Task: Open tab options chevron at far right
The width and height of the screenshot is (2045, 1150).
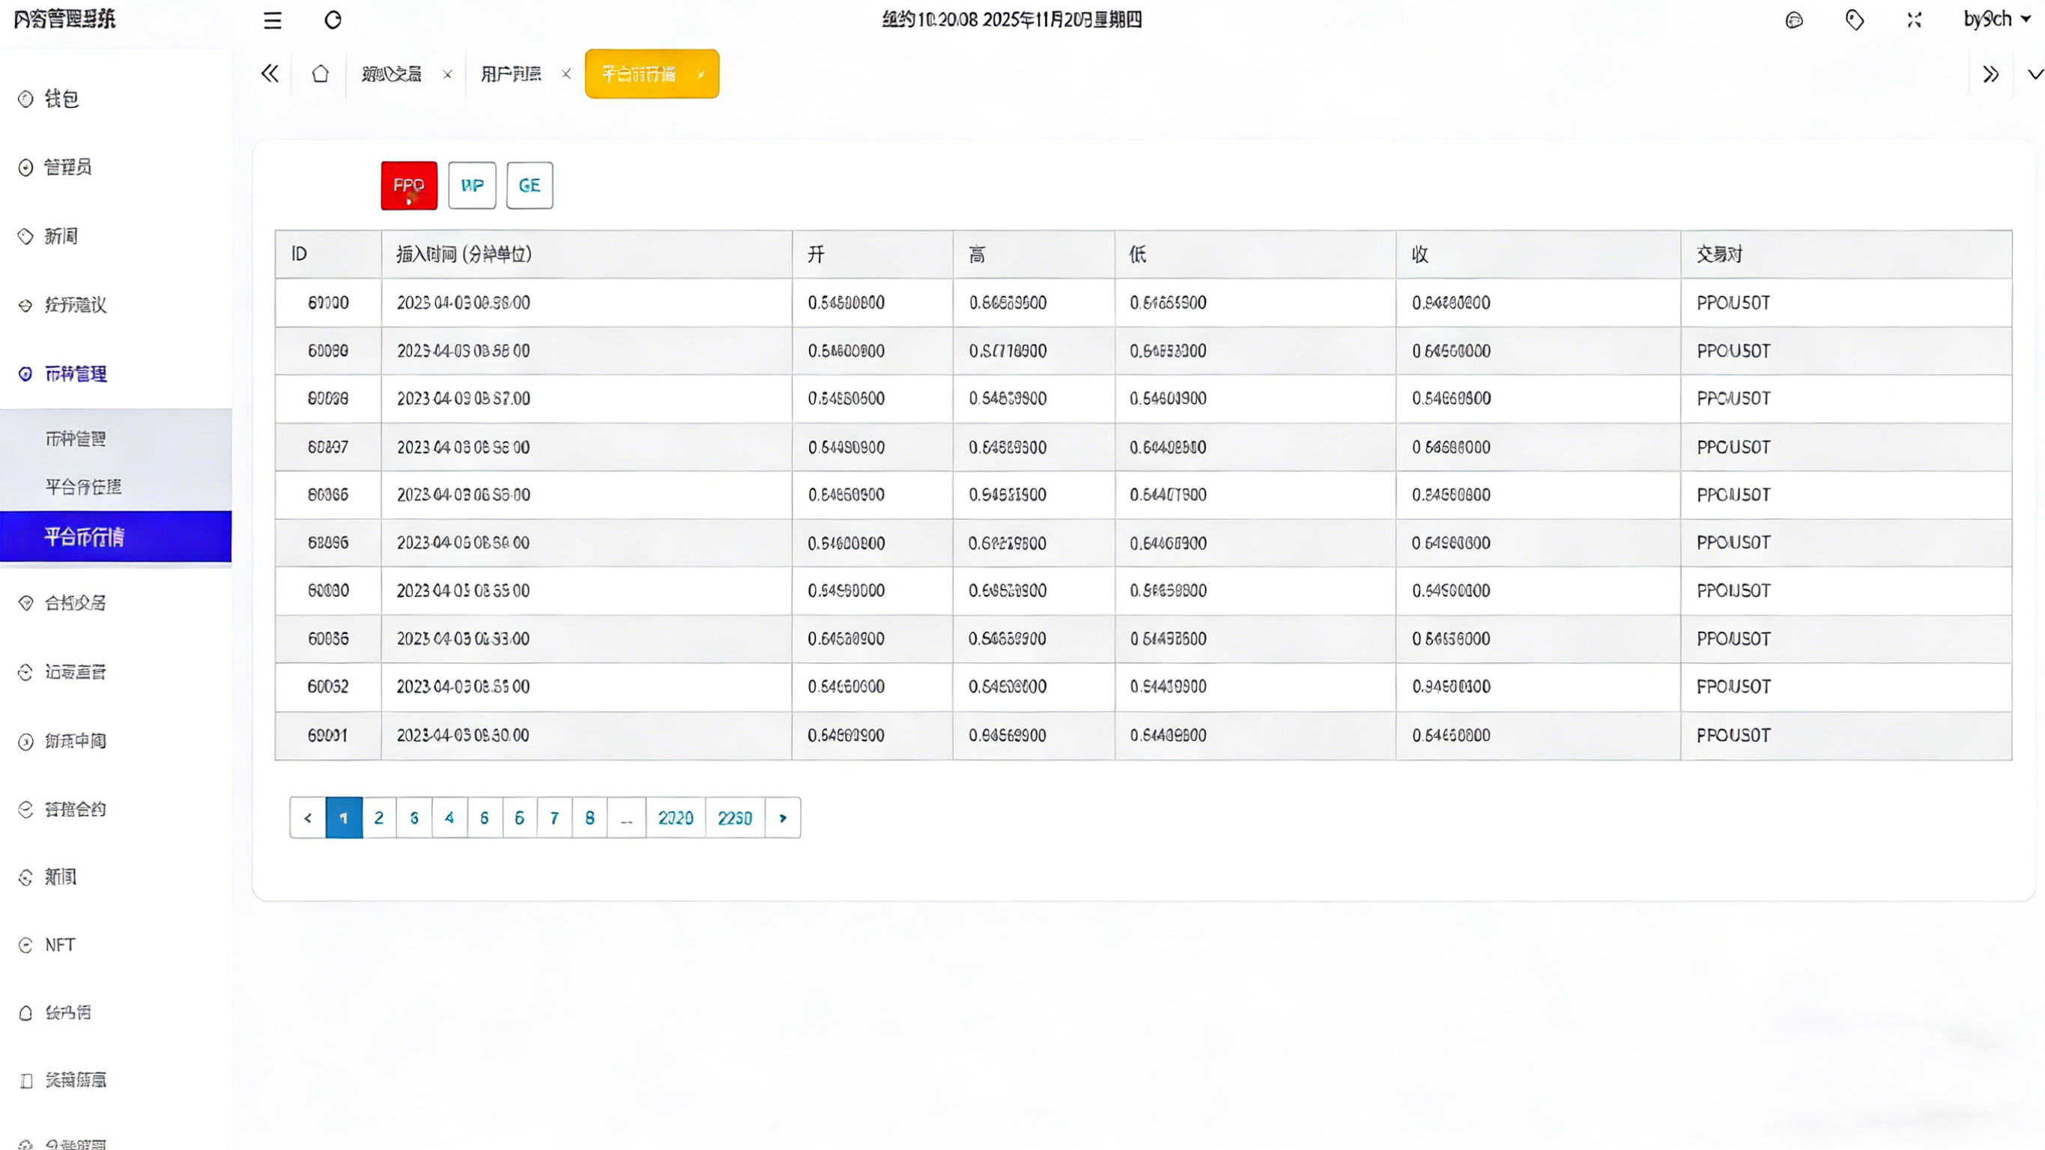Action: click(x=2035, y=74)
